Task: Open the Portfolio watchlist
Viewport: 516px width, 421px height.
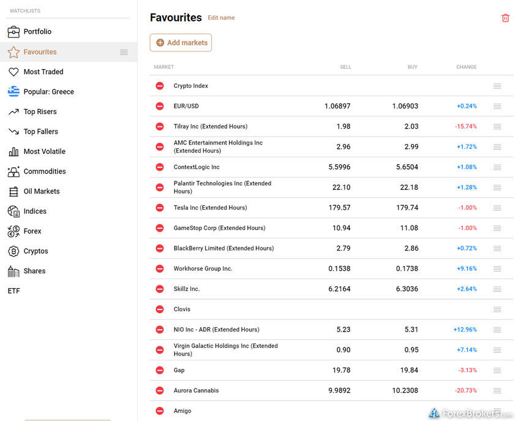Action: 37,32
